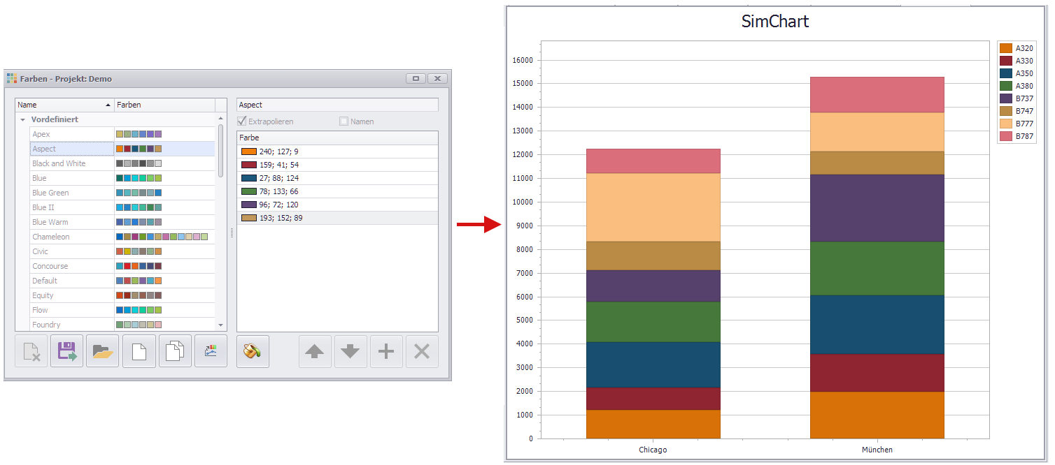Open the chart preview with the diagram icon
This screenshot has height=465, width=1055.
[211, 351]
